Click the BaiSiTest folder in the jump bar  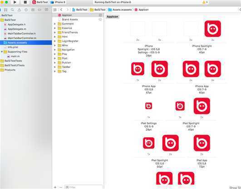pyautogui.click(x=98, y=10)
